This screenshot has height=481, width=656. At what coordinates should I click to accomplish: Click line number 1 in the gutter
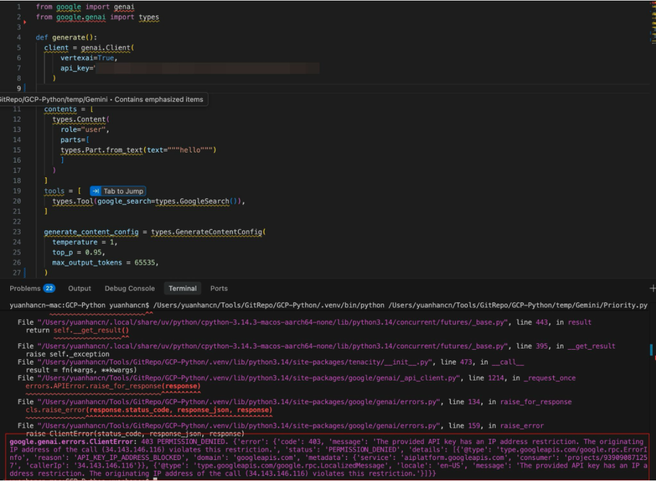tap(19, 7)
